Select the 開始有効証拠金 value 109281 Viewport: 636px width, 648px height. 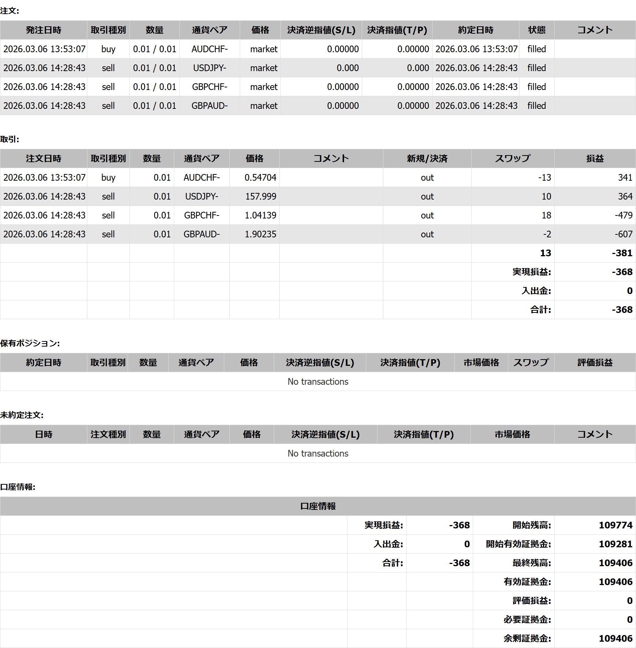615,544
